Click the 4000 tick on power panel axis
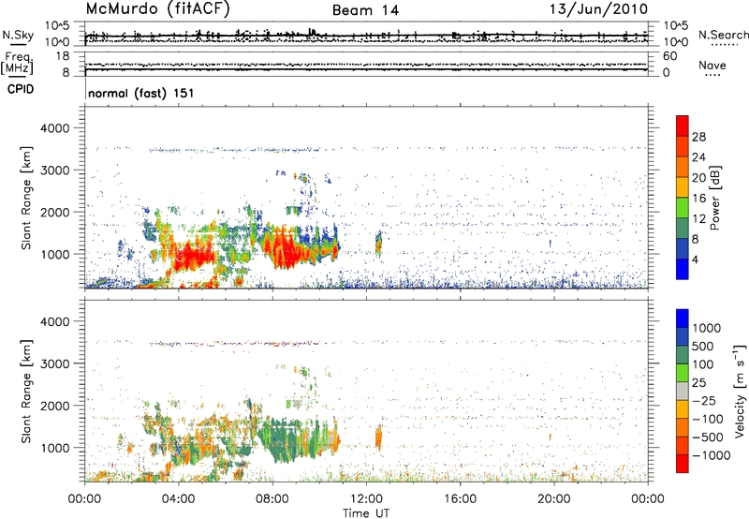Screen dimensions: 749x519 [x=55, y=128]
